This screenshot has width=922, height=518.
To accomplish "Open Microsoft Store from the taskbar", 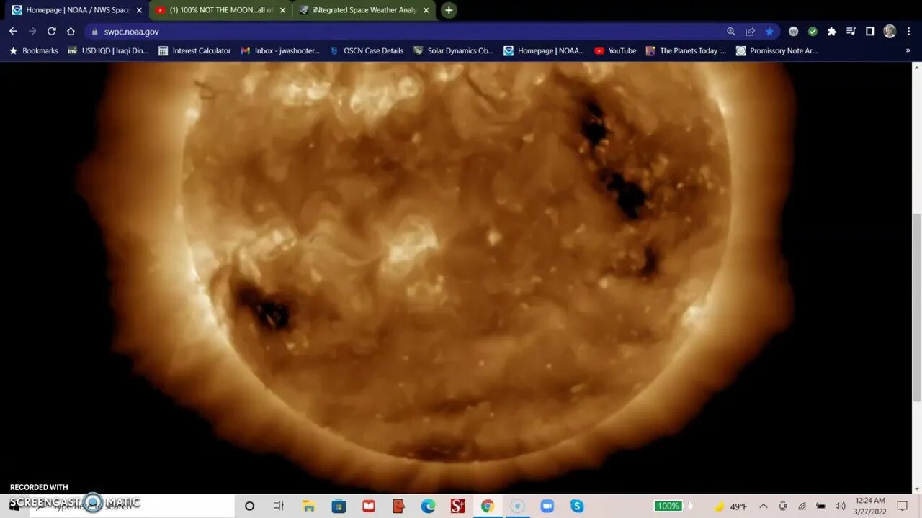I will point(339,506).
